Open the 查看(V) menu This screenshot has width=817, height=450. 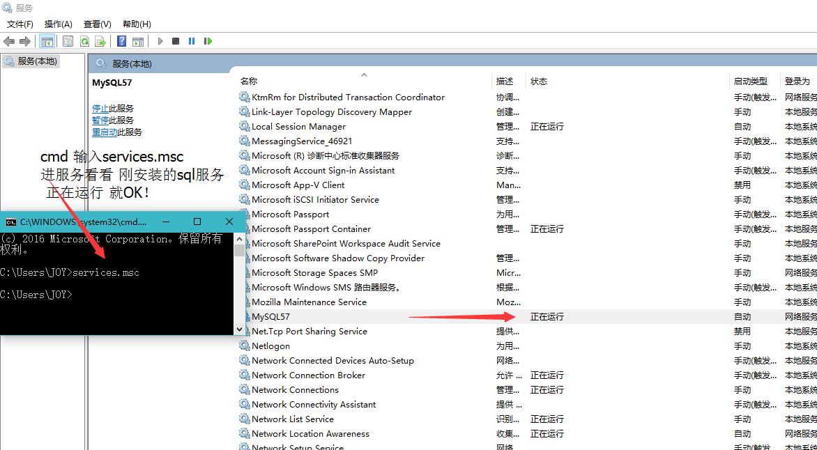(98, 24)
